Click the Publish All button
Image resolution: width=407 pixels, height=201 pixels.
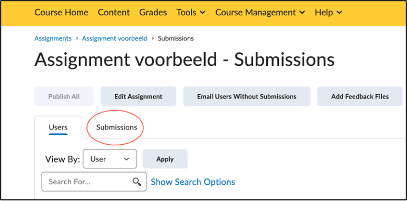pos(64,96)
